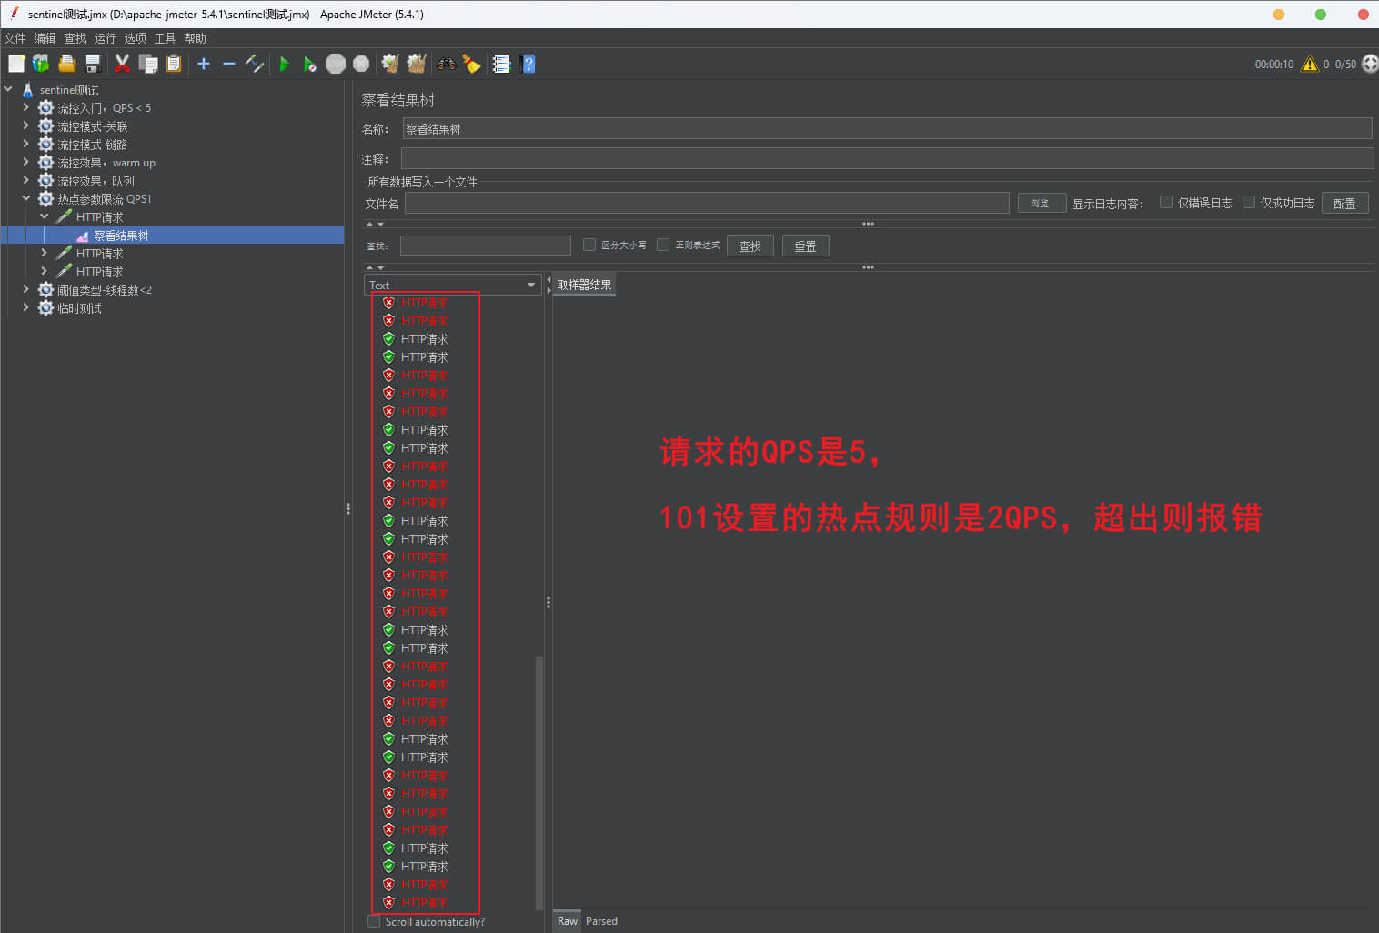Toggle 正则表达式 checkbox
The height and width of the screenshot is (933, 1379).
[663, 245]
